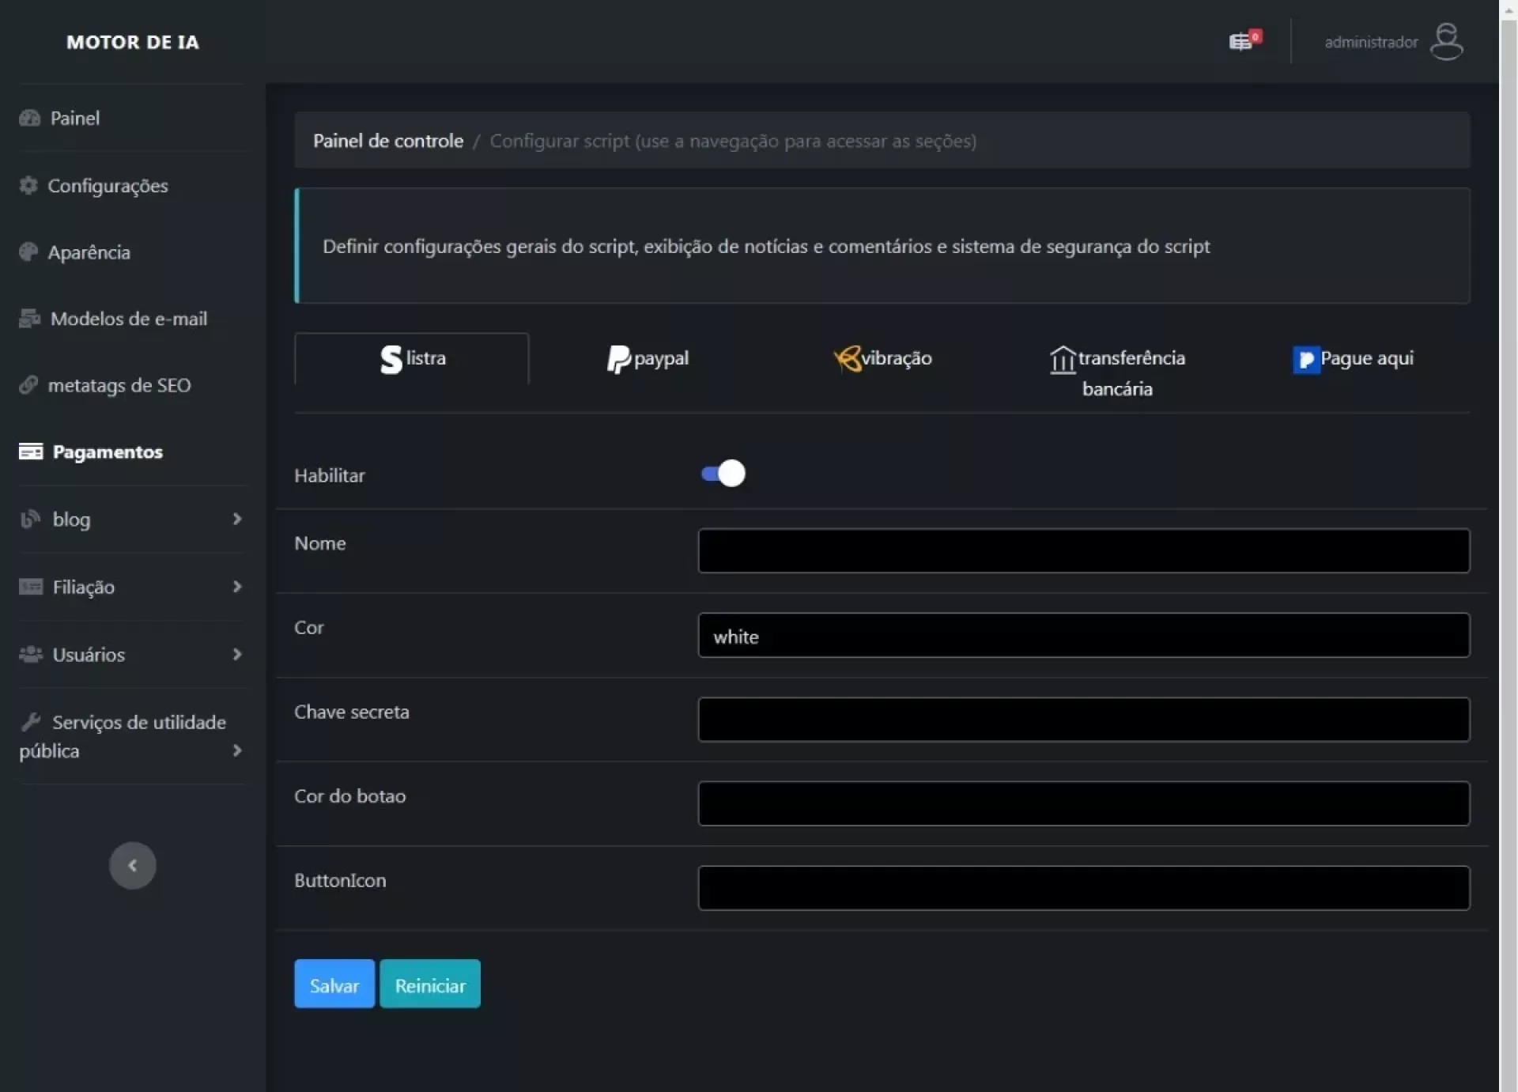Click the Configurações gear icon

[28, 185]
